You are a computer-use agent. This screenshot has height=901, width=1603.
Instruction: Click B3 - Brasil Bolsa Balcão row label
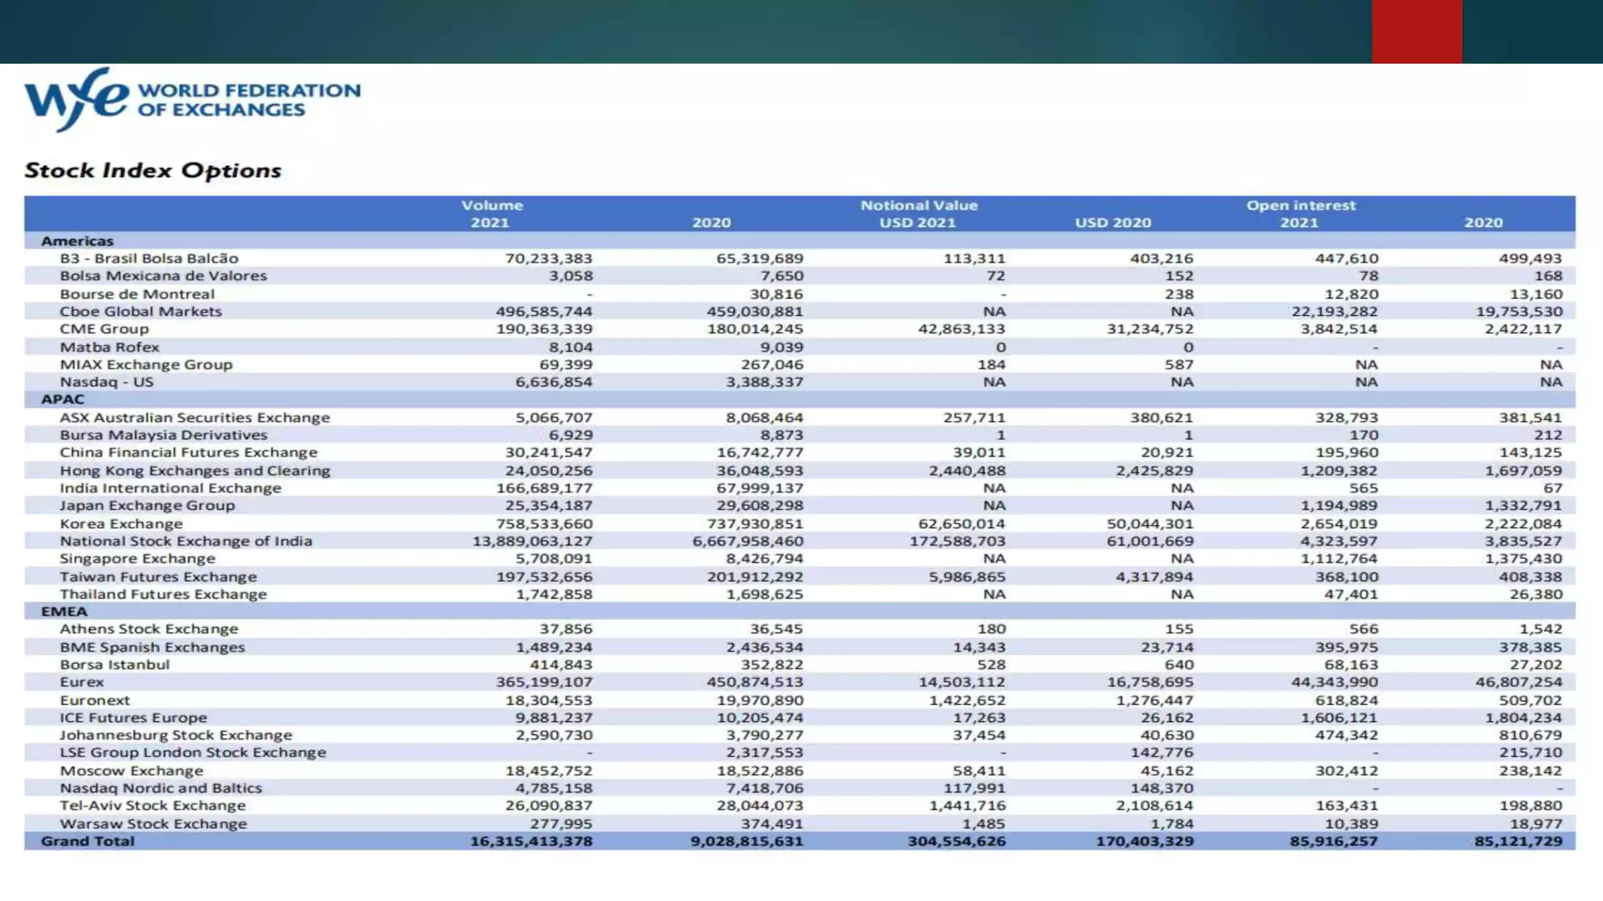(x=149, y=258)
